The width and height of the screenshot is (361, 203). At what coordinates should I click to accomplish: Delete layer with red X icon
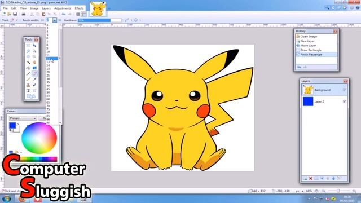click(310, 179)
